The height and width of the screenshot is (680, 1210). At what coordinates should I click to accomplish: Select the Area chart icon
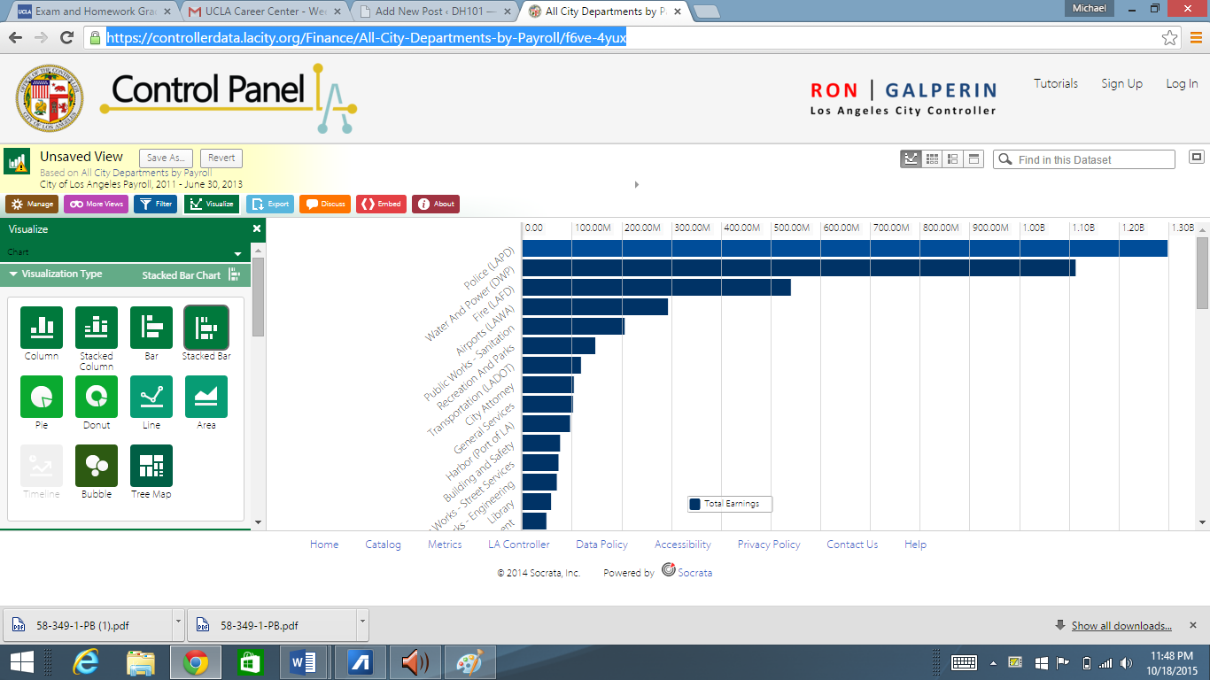206,397
